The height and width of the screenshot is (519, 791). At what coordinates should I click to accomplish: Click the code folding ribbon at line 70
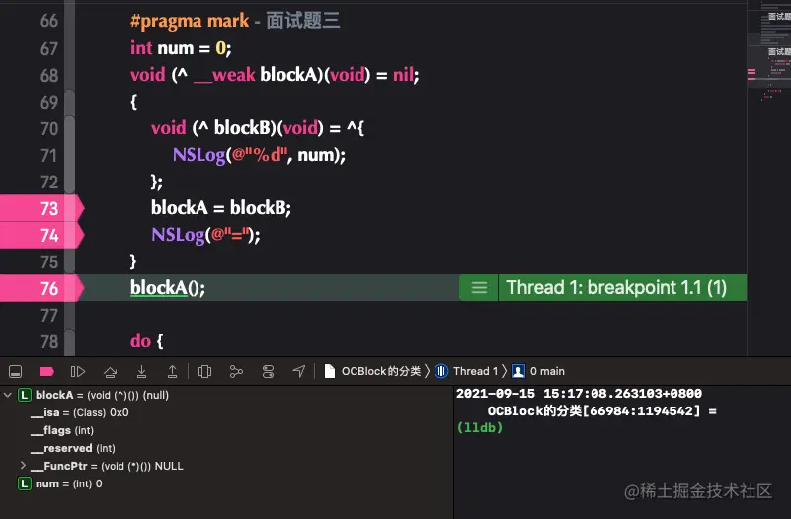coord(69,128)
